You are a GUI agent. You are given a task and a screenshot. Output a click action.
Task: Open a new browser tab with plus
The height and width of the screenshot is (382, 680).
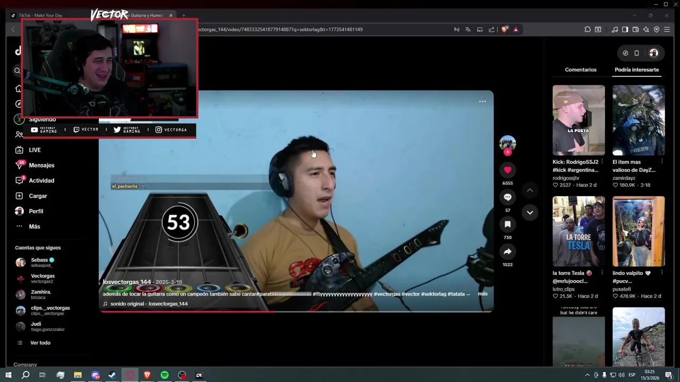click(x=183, y=15)
